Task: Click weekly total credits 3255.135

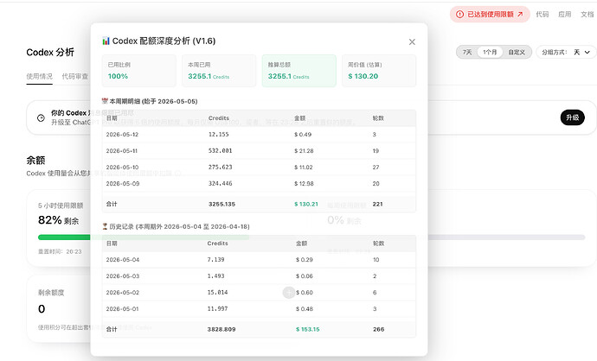Action: click(221, 204)
